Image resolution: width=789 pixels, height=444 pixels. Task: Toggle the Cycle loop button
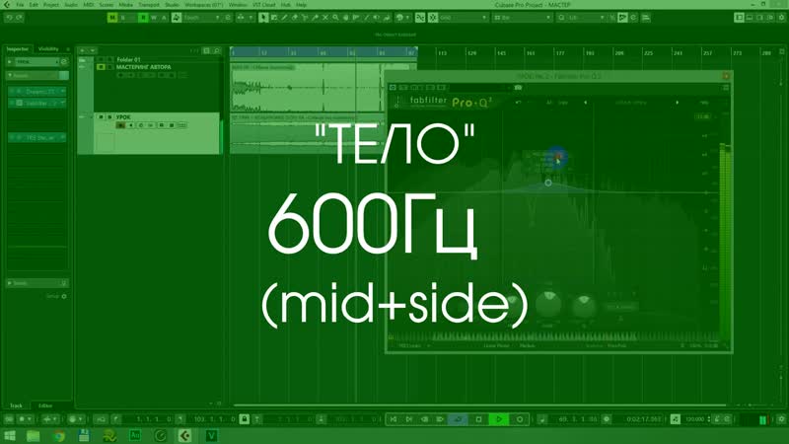click(x=458, y=418)
